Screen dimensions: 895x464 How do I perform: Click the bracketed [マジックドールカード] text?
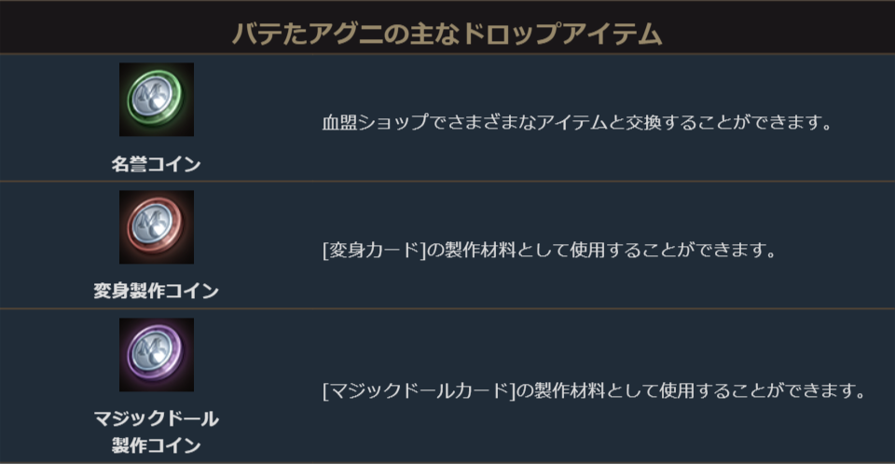419,389
